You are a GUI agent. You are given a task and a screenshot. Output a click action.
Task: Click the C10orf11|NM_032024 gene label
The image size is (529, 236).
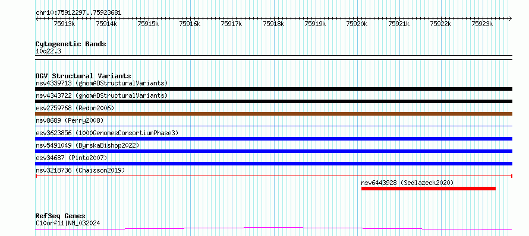(x=68, y=223)
